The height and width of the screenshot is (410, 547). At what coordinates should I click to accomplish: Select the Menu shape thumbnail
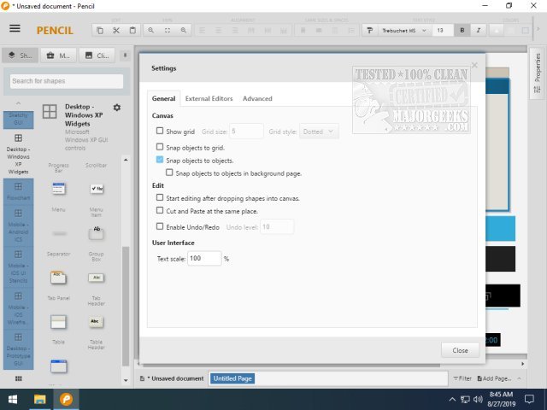point(59,189)
